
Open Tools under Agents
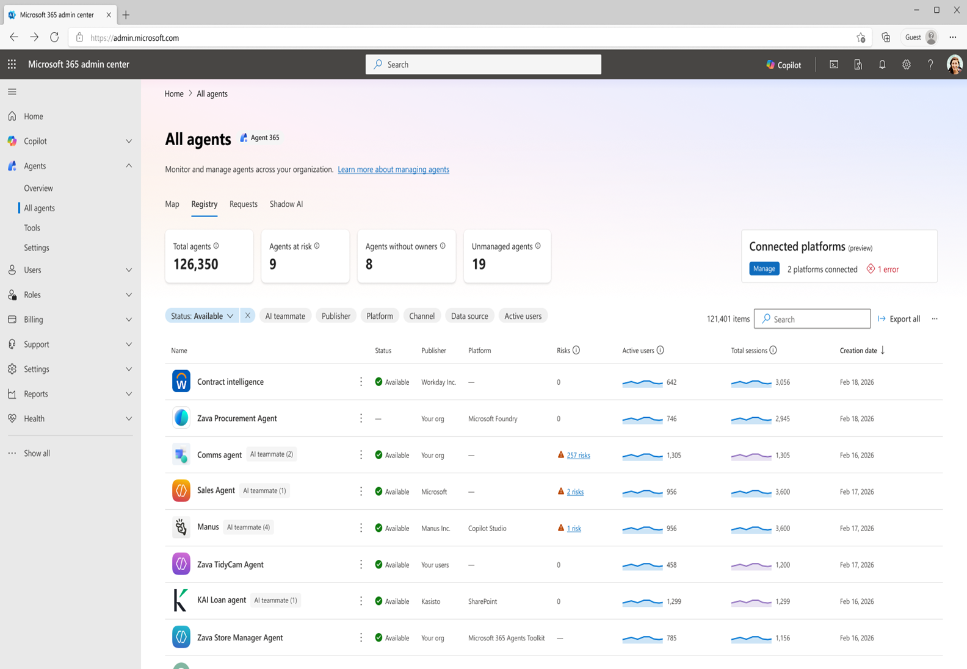click(x=32, y=228)
